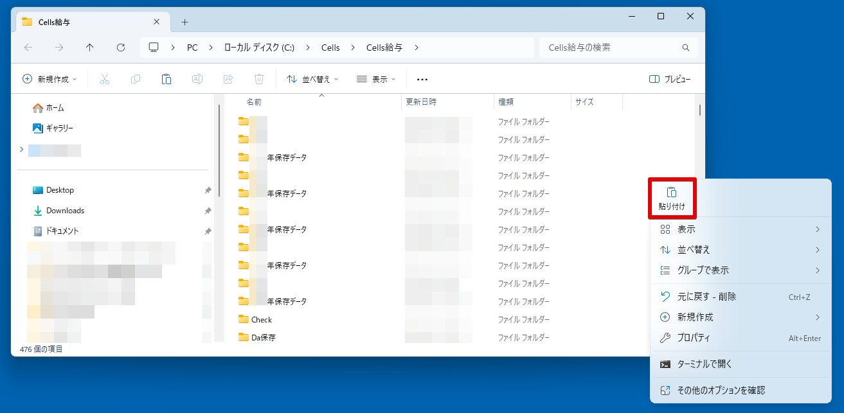Open the 新規作成 dropdown in the toolbar
844x413 pixels.
(49, 79)
